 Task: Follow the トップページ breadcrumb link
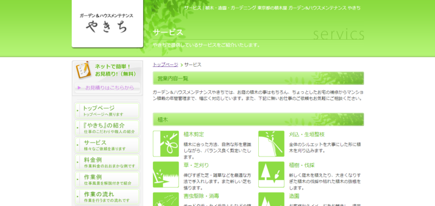point(165,65)
